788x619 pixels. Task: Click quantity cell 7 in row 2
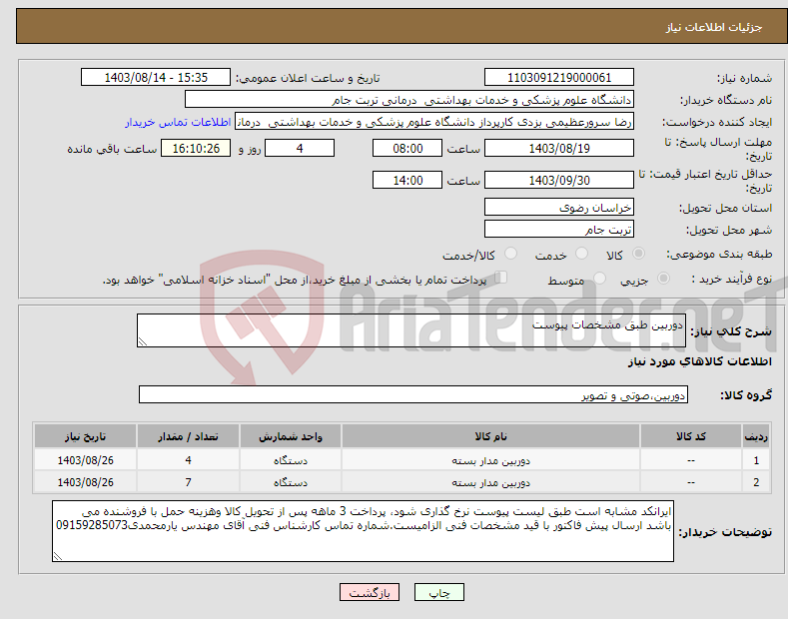pos(188,482)
